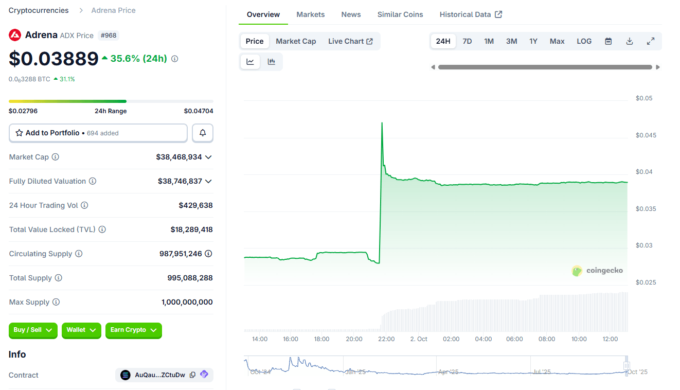Open the Earn Crypto dropdown
Viewport: 680px width, 390px height.
coord(134,331)
